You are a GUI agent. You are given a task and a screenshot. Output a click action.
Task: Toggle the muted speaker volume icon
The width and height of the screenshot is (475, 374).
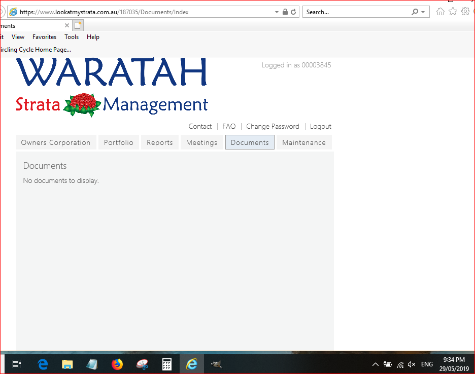[412, 364]
